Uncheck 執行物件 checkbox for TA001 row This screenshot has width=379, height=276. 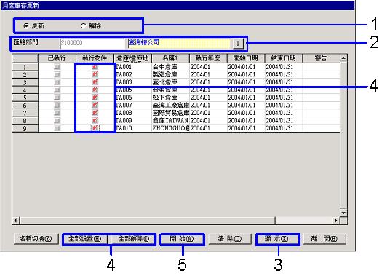(95, 67)
